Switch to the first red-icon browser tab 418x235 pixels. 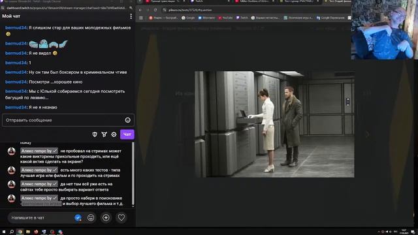pyautogui.click(x=165, y=1)
